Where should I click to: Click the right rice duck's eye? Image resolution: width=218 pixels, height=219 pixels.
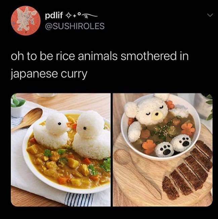click(x=84, y=128)
